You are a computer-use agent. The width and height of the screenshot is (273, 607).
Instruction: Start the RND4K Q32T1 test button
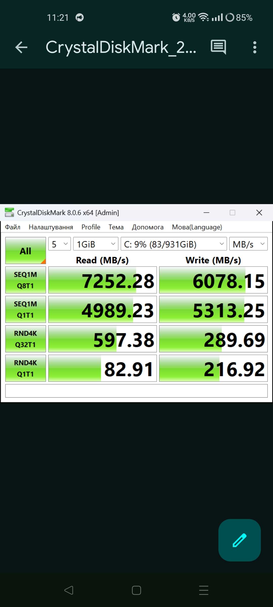(26, 339)
